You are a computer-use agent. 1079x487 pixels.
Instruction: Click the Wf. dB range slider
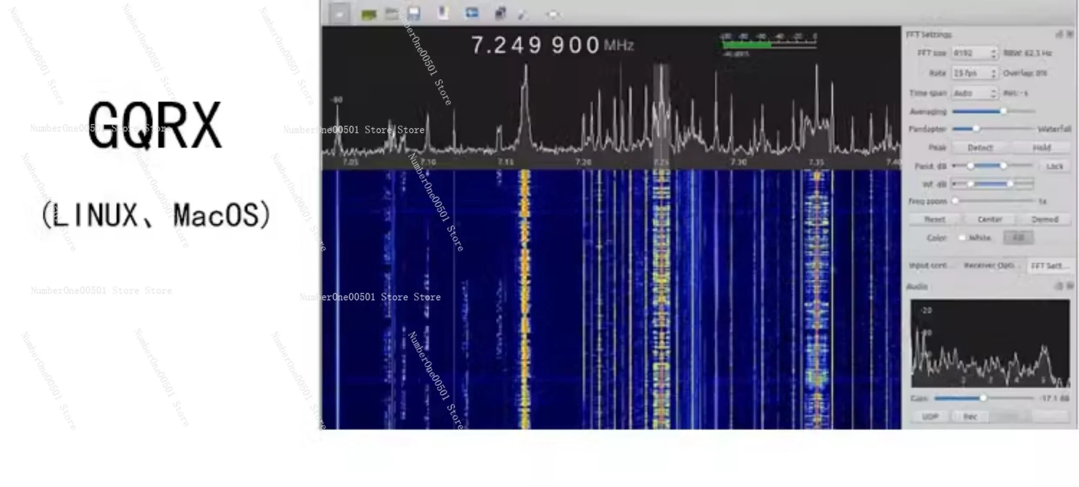click(993, 184)
